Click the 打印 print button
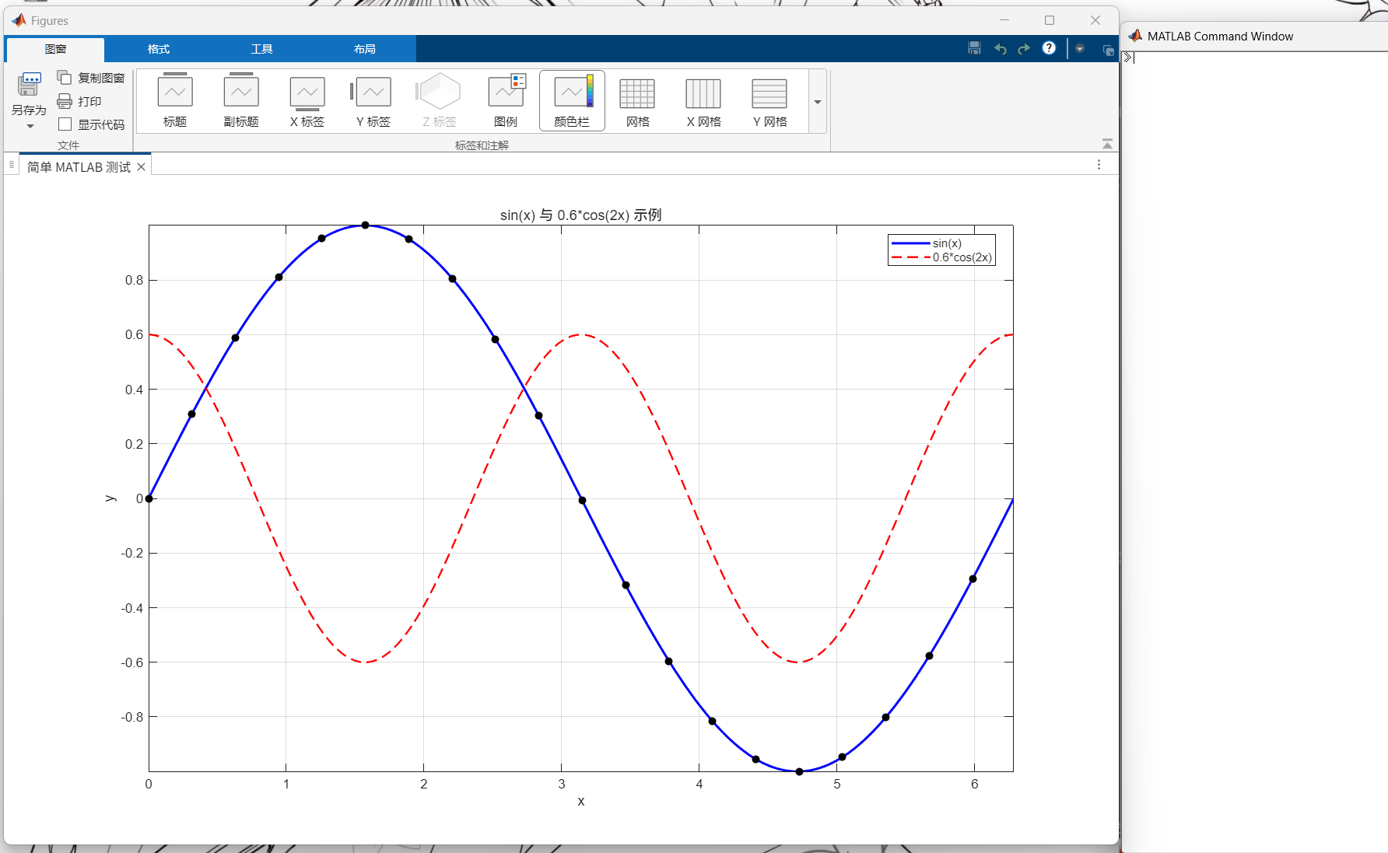Image resolution: width=1388 pixels, height=853 pixels. pos(79,101)
